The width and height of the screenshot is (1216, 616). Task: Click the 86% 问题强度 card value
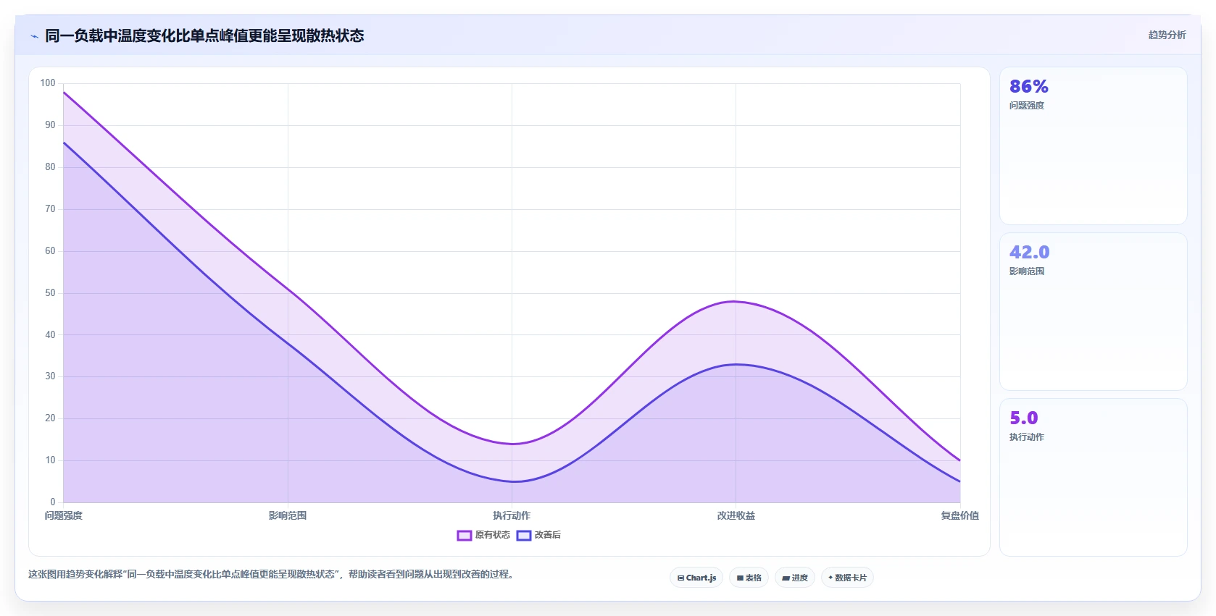pyautogui.click(x=1029, y=87)
